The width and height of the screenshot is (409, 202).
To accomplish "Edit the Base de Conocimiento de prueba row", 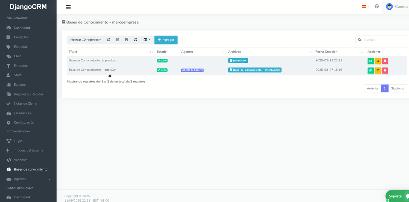I will tap(371, 61).
